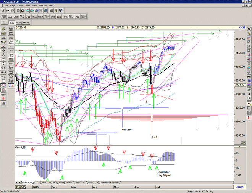Select the Daily timeframe button
Viewport: 252px width, 193px height.
(12, 23)
